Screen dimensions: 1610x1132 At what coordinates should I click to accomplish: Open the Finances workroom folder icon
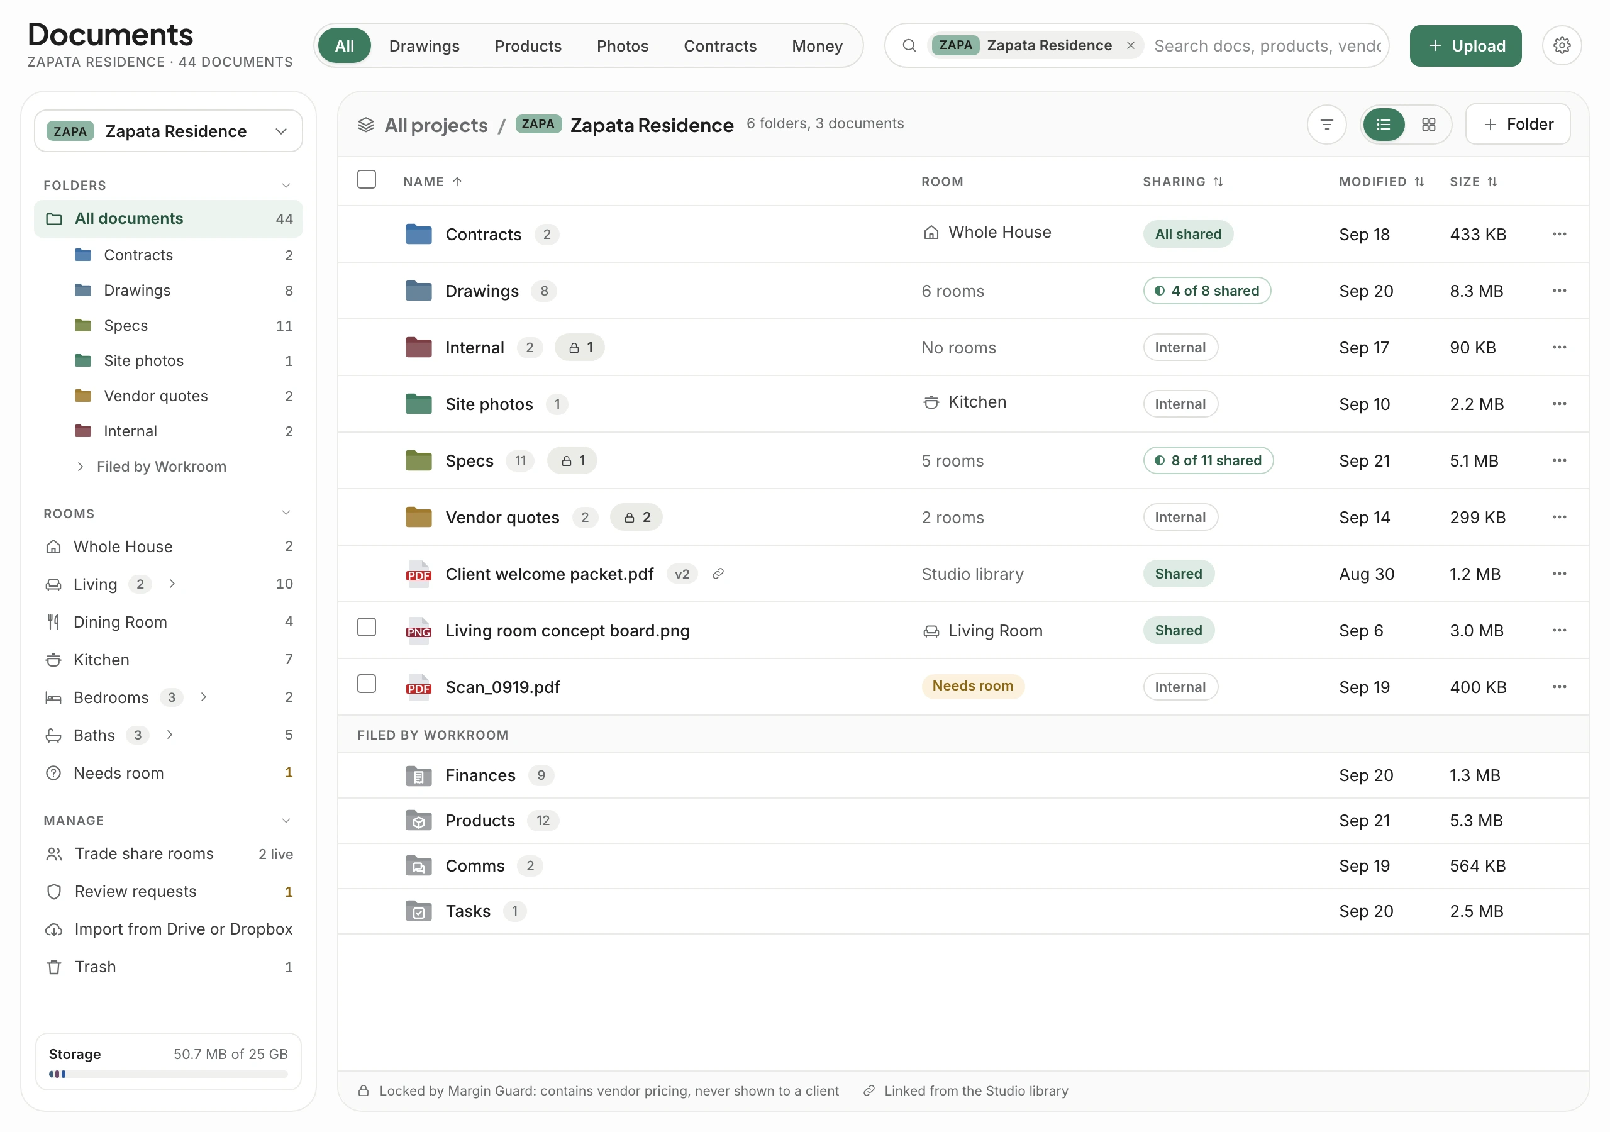click(419, 775)
